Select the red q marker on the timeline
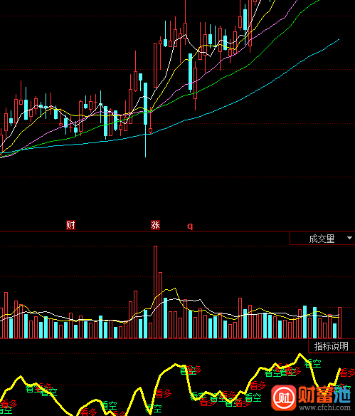355x416 pixels. tap(190, 226)
